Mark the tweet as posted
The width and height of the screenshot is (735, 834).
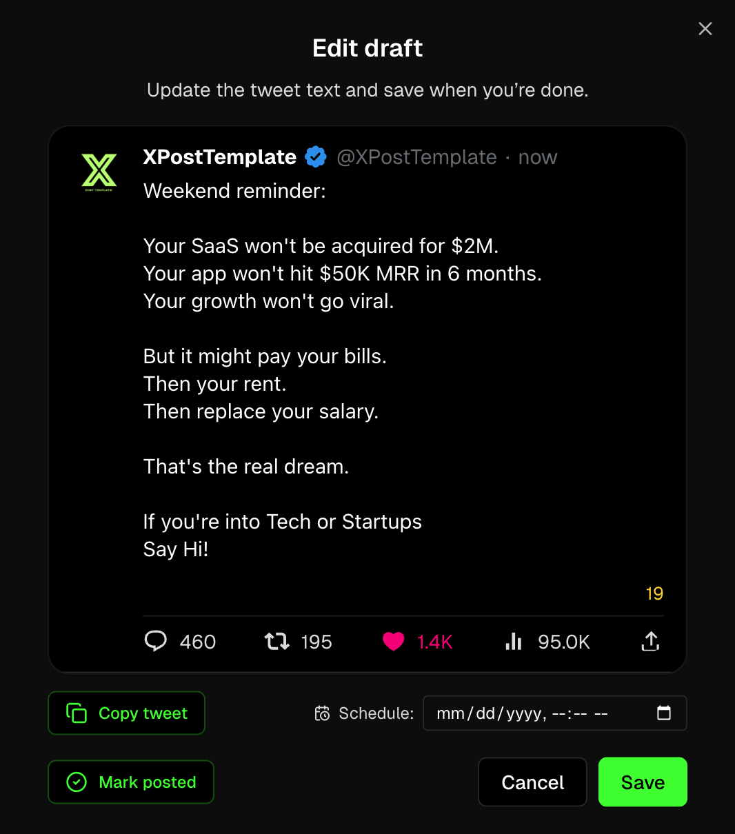130,782
